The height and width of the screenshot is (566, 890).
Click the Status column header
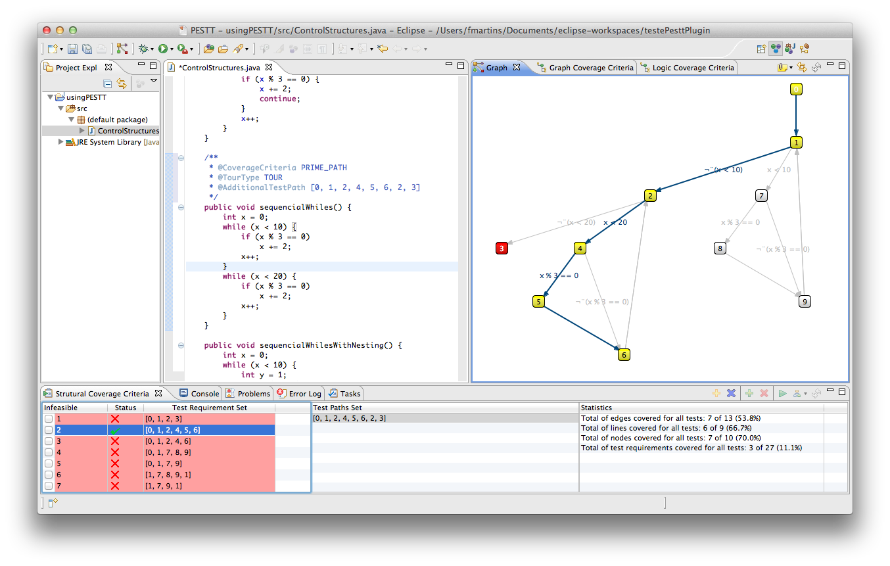point(126,408)
